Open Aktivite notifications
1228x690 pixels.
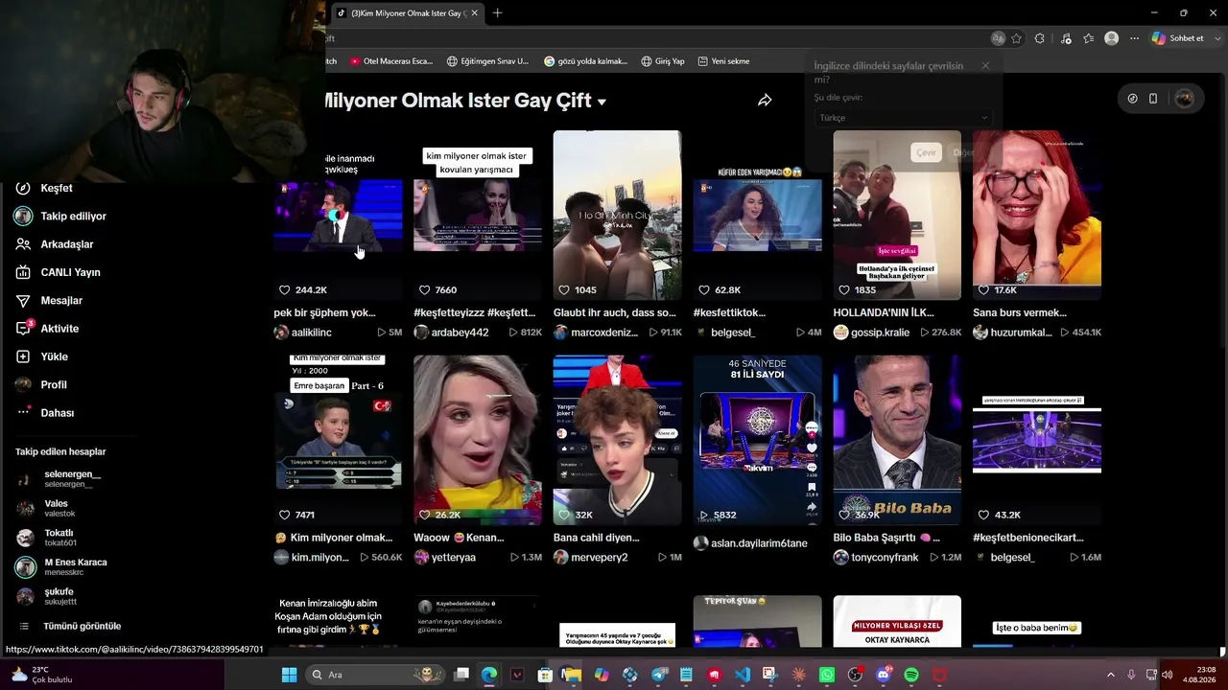pos(47,329)
